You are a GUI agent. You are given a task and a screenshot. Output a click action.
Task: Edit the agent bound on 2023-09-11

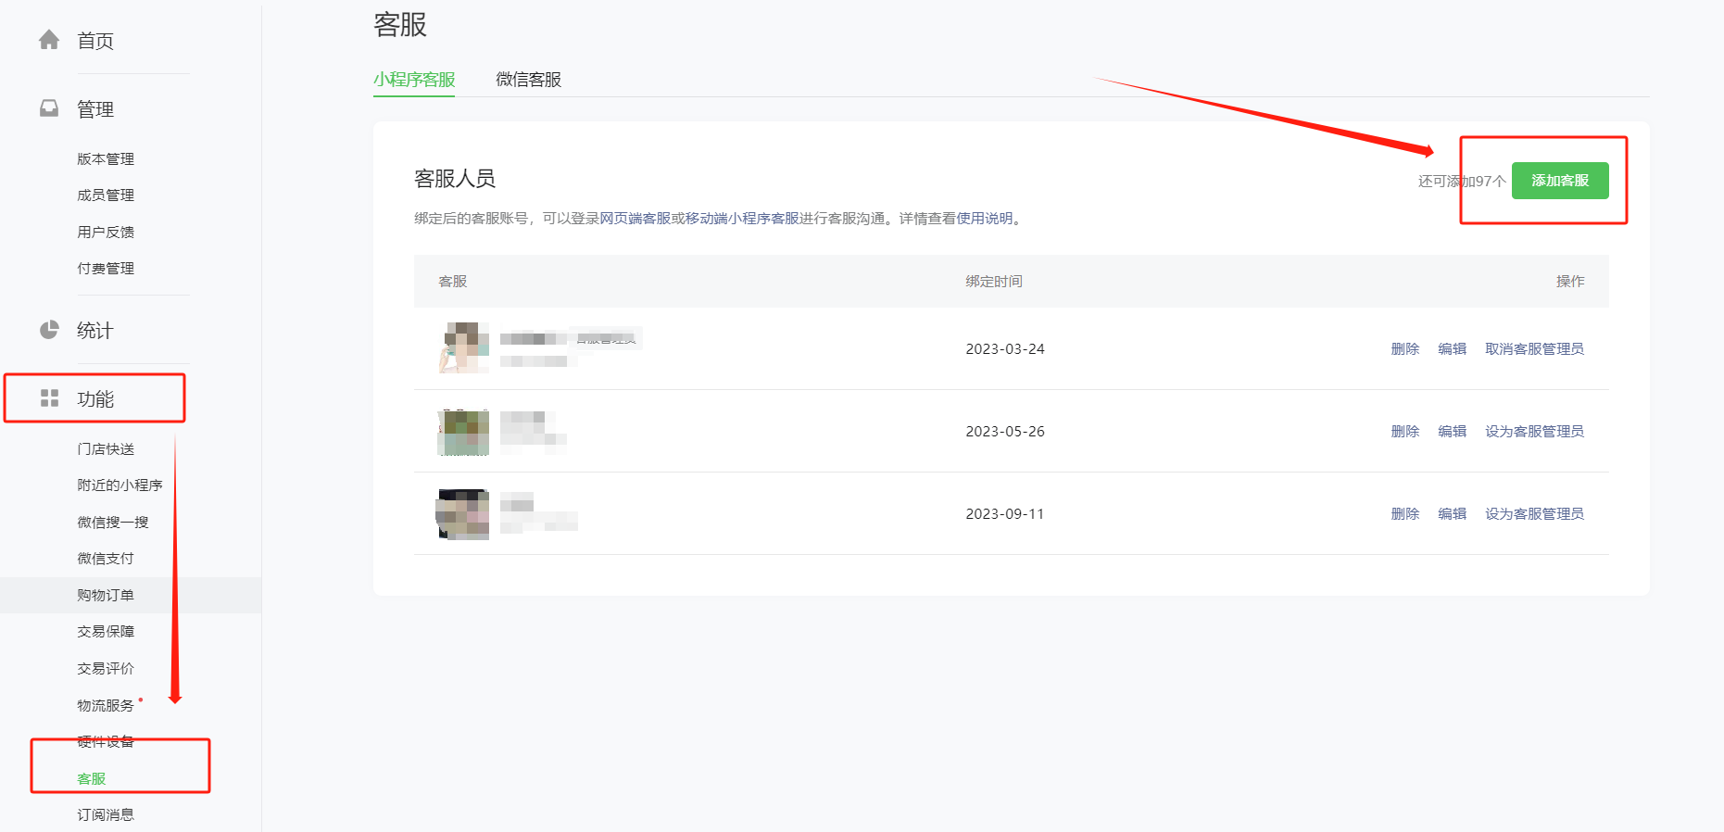click(1452, 514)
